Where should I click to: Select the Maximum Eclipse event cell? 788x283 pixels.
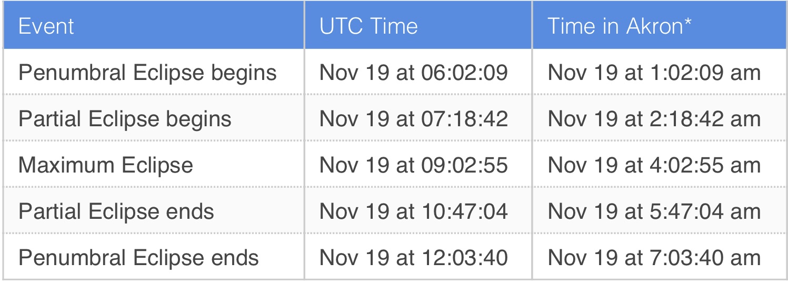(x=106, y=165)
